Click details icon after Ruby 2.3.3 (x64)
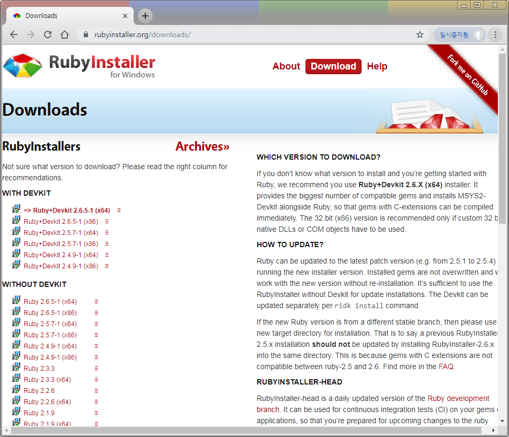The height and width of the screenshot is (437, 509). (x=96, y=380)
